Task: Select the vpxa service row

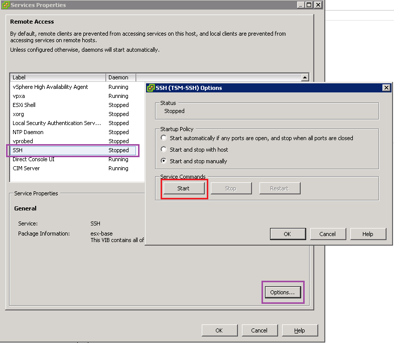Action: tap(73, 96)
